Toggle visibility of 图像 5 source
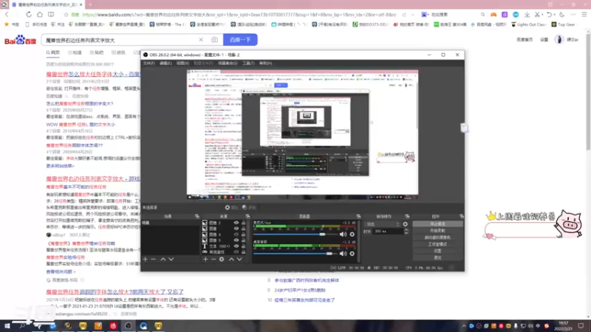 click(236, 241)
